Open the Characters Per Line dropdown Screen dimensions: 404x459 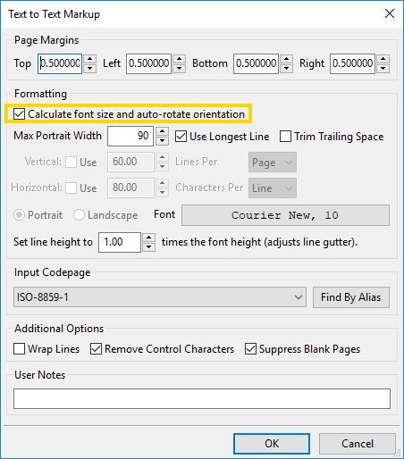[273, 188]
